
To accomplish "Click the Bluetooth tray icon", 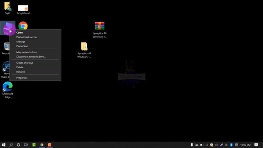I will (x=231, y=145).
